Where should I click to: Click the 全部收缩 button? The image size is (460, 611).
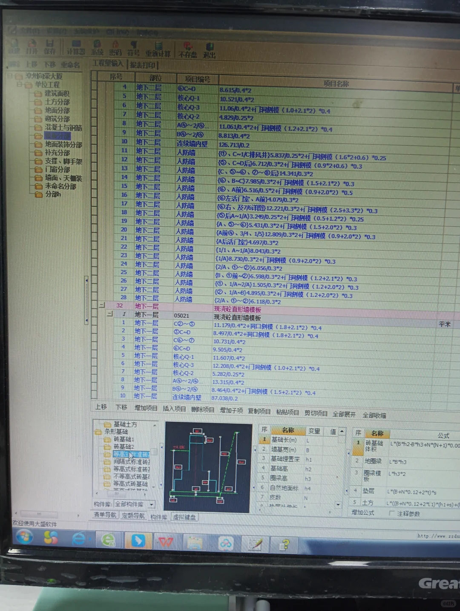374,415
